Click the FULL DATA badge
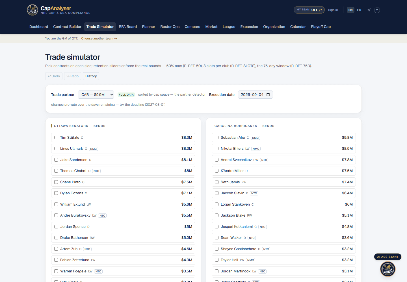 pyautogui.click(x=126, y=95)
